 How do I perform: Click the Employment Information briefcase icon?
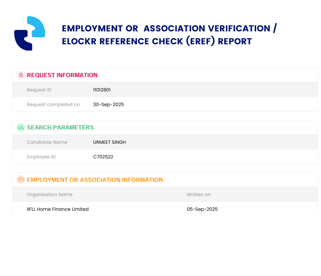[x=21, y=180]
